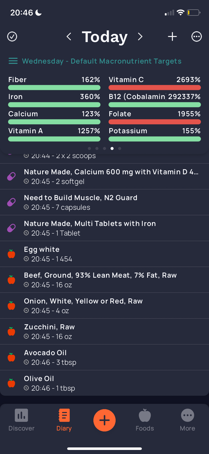Tap the apple icon beside Egg white
Viewport: 209px width, 454px height.
(11, 254)
